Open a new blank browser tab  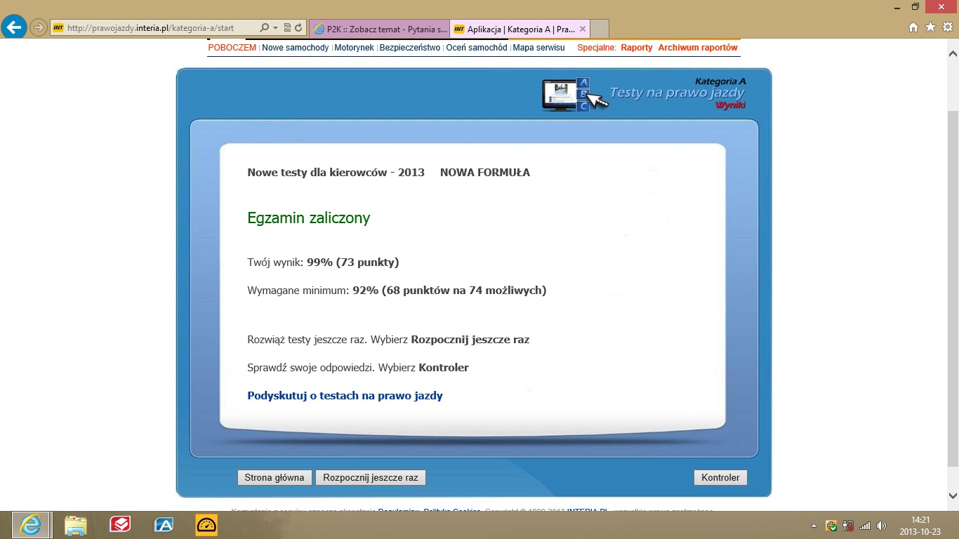(x=600, y=29)
